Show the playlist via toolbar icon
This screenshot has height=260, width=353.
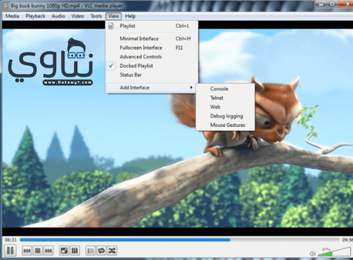point(90,251)
